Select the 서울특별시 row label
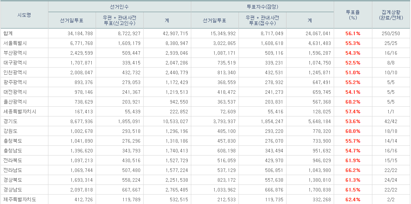The image size is (411, 204). 14,43
